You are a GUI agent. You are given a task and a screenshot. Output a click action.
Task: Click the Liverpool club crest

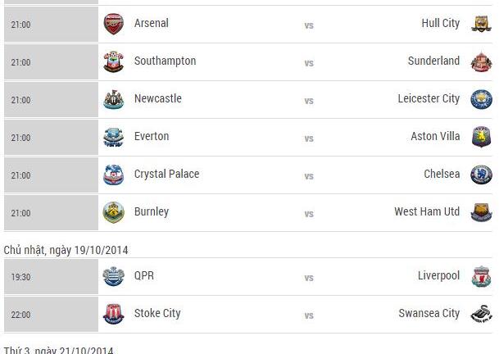pyautogui.click(x=481, y=277)
